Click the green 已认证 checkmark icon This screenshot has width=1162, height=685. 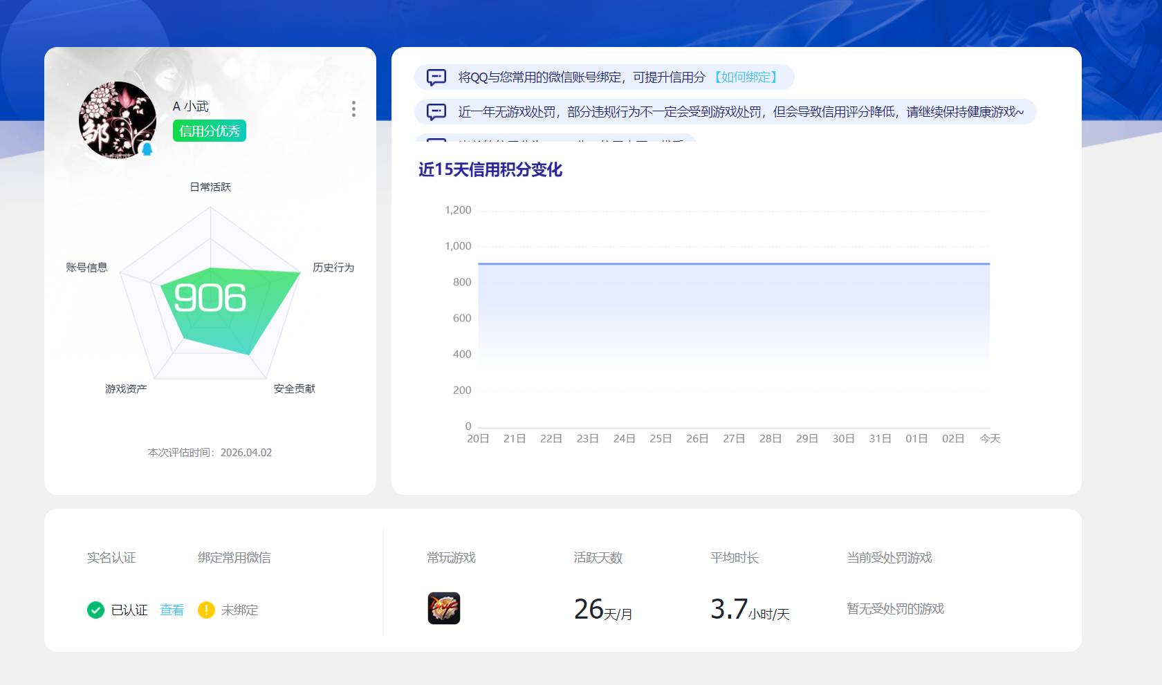[96, 610]
